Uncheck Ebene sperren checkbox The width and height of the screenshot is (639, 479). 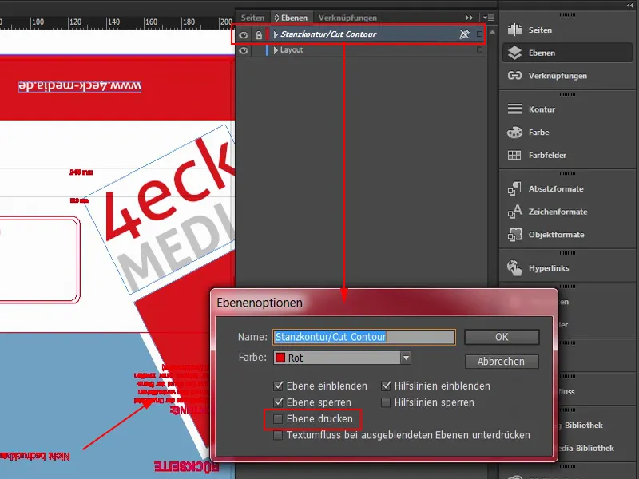(x=278, y=402)
